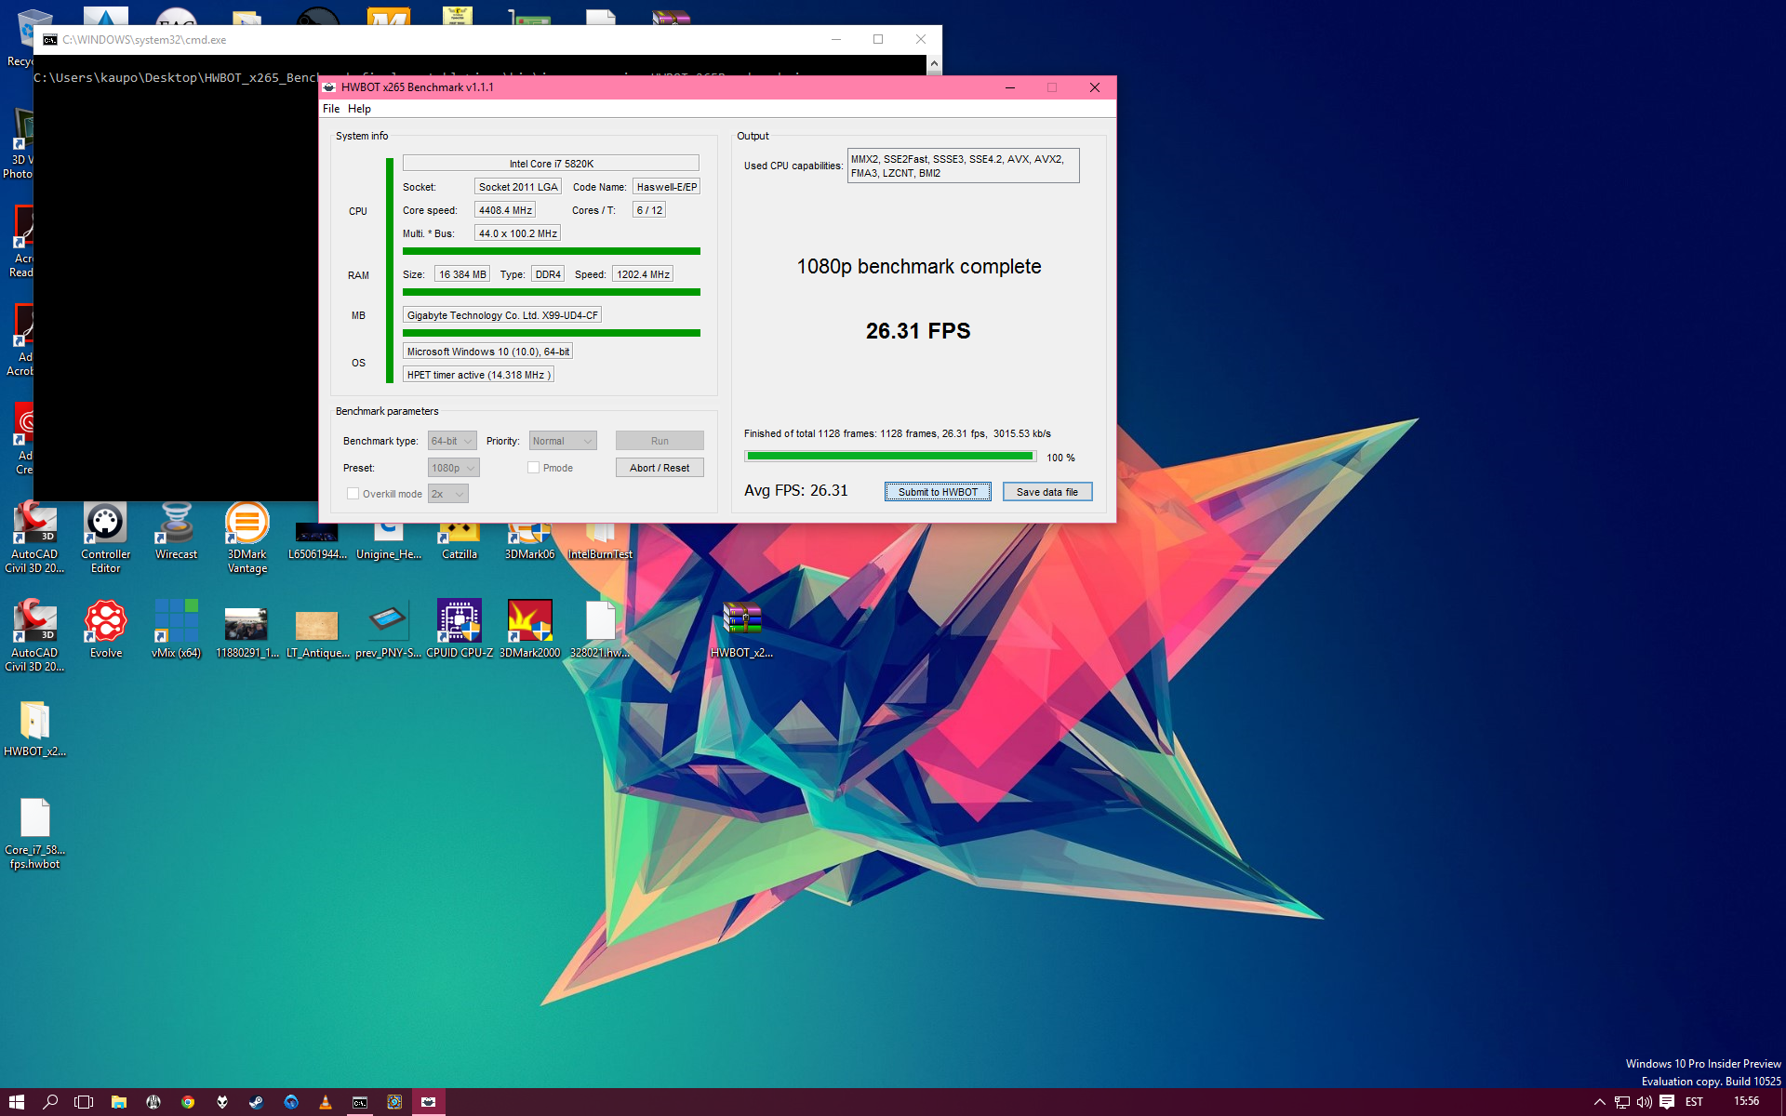The width and height of the screenshot is (1786, 1116).
Task: Click the EST input language indicator
Action: coord(1694,1102)
